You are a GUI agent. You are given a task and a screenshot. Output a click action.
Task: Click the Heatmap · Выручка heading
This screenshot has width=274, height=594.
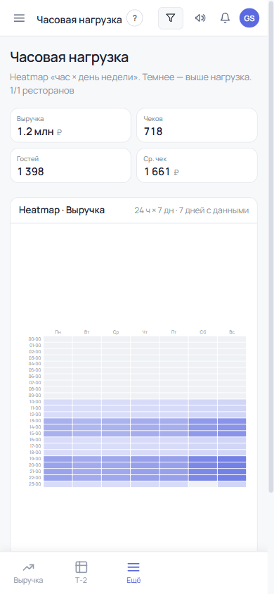point(62,210)
